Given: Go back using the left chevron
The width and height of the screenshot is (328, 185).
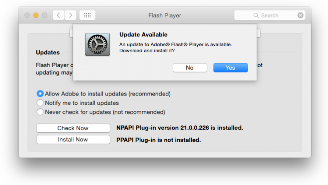Looking at the screenshot, I should pyautogui.click(x=58, y=15).
